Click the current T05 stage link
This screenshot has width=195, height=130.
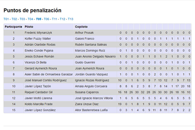38,19
